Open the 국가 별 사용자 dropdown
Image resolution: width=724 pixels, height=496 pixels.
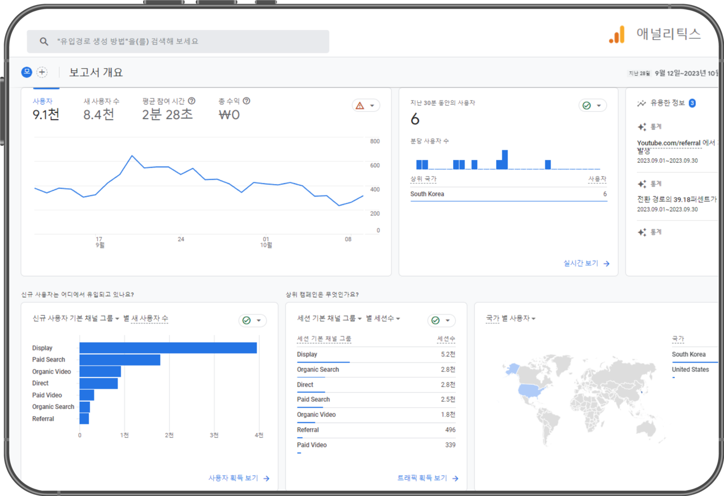(x=533, y=319)
